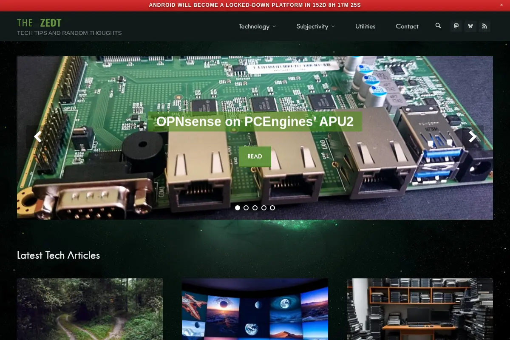
Task: Expand the Technology menu
Action: coord(257,26)
